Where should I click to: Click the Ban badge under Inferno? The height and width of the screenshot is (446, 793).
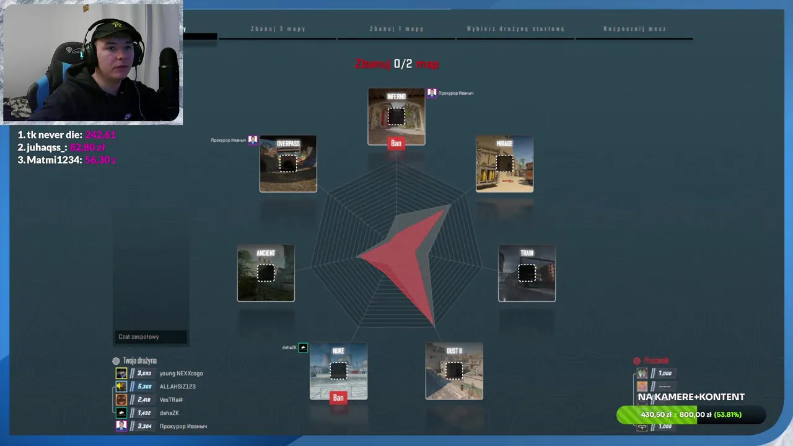(x=396, y=143)
